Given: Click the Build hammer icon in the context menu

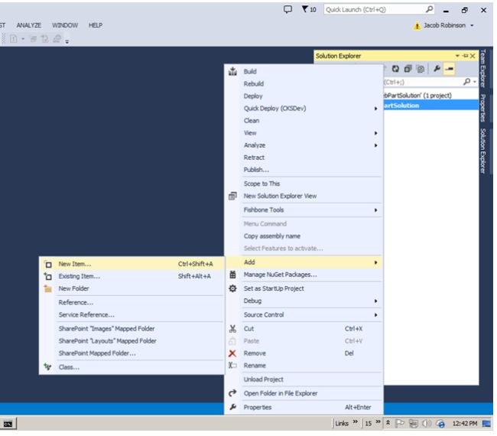Looking at the screenshot, I should pos(232,72).
